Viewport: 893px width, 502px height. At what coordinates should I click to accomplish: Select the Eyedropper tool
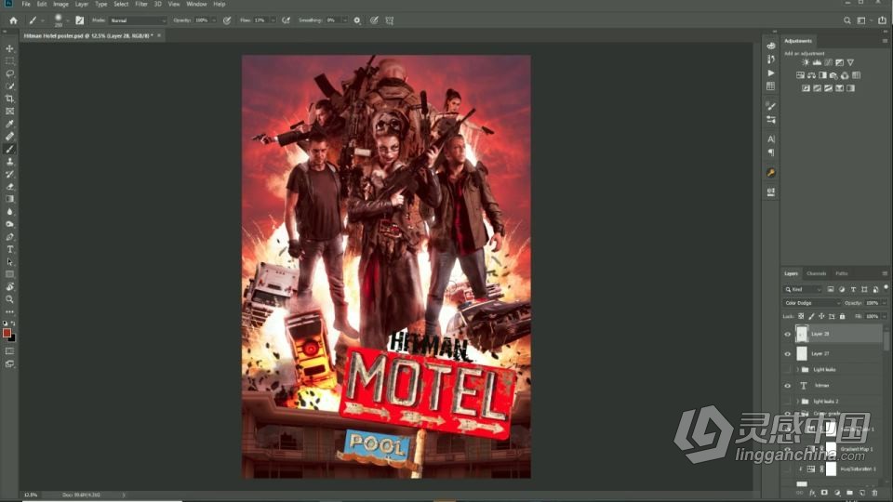coord(9,124)
